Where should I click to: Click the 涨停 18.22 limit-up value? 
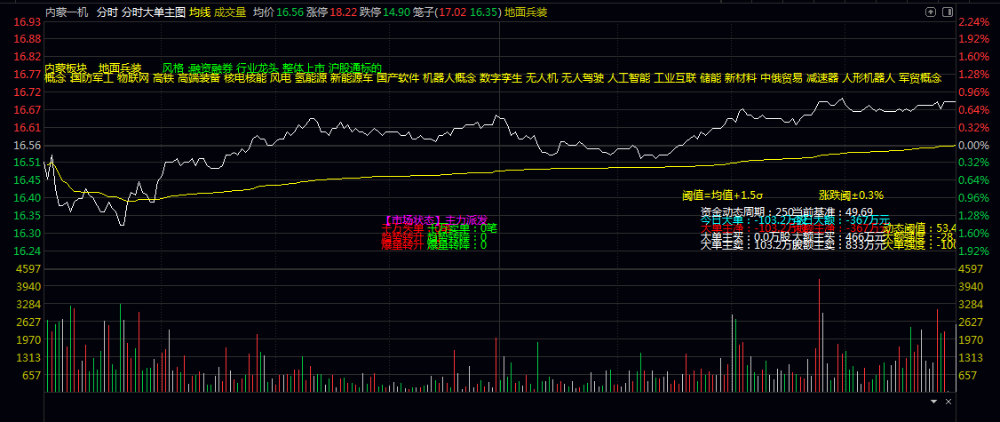[331, 12]
